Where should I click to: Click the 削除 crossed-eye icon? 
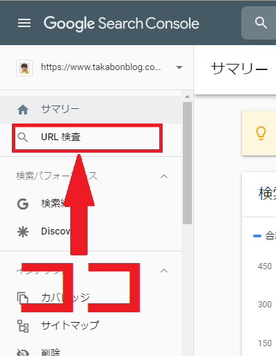pos(23,353)
